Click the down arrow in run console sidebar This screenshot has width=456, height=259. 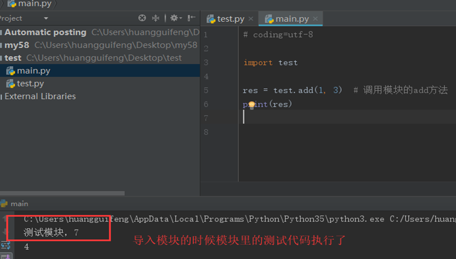coord(4,231)
